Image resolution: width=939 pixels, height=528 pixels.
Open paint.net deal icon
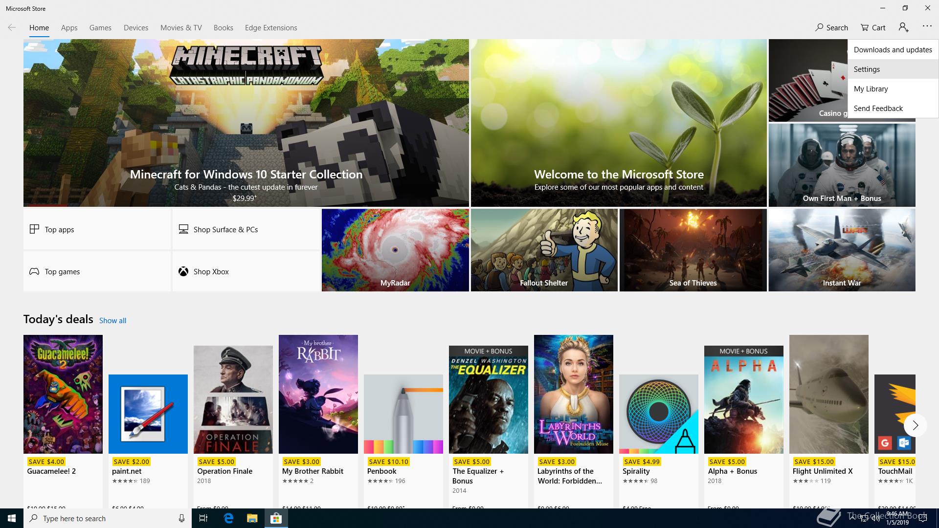pos(148,414)
